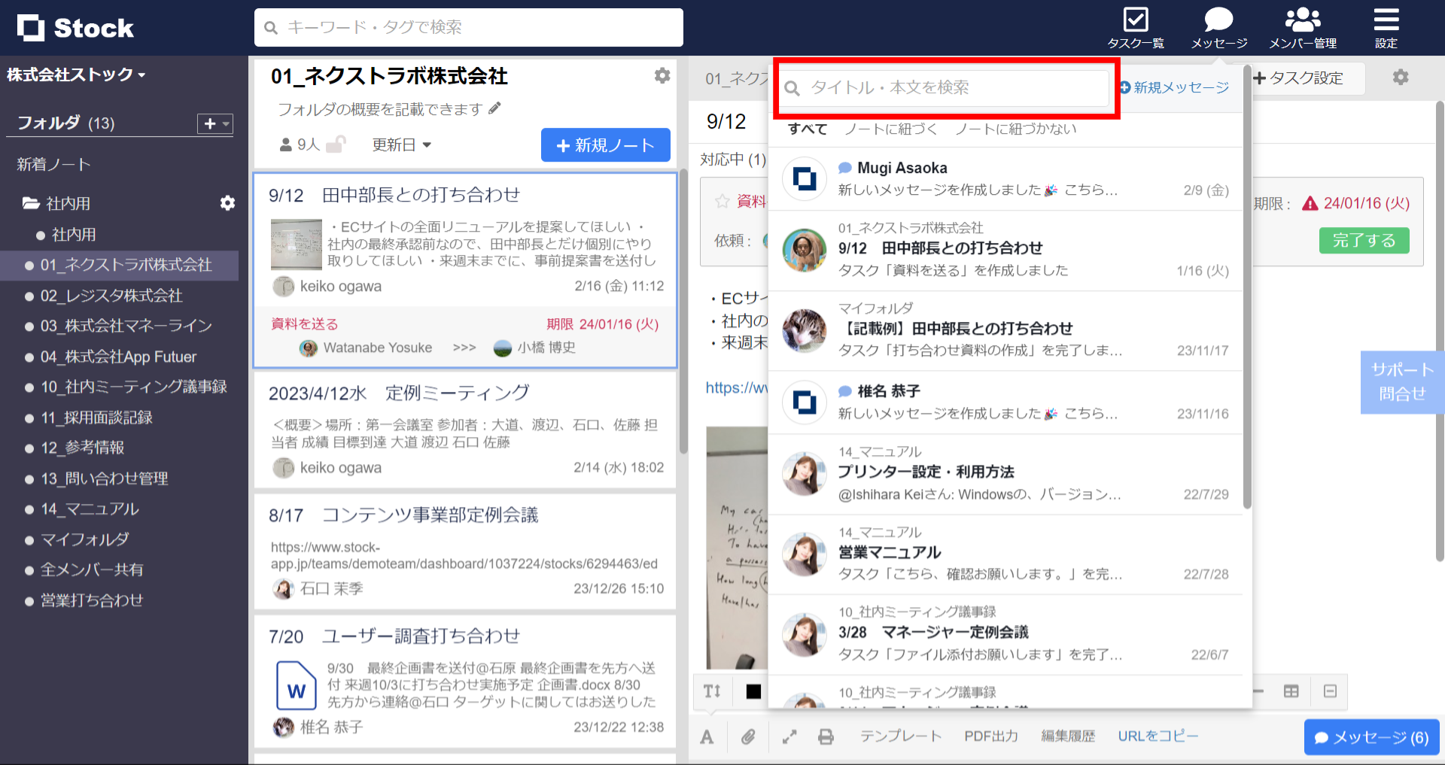The image size is (1445, 765).
Task: Open 新規メッセージ to create a message
Action: coord(1175,87)
